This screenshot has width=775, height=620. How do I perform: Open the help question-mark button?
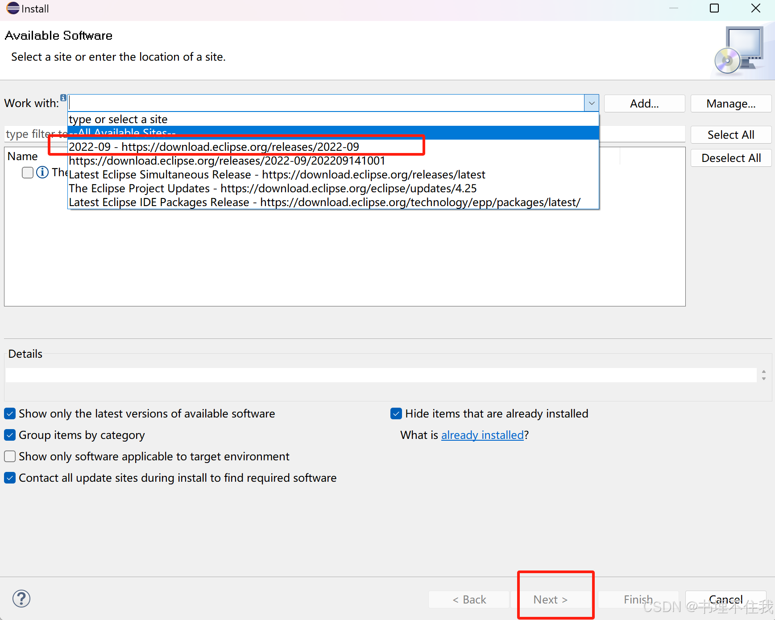tap(21, 599)
